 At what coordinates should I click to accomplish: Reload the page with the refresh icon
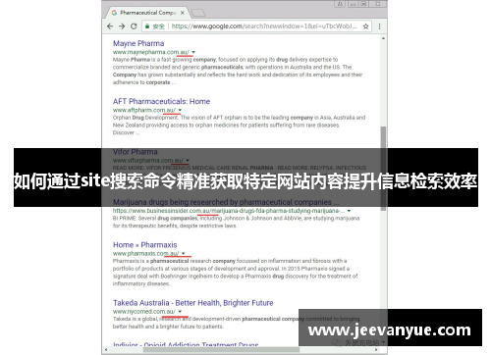(134, 26)
